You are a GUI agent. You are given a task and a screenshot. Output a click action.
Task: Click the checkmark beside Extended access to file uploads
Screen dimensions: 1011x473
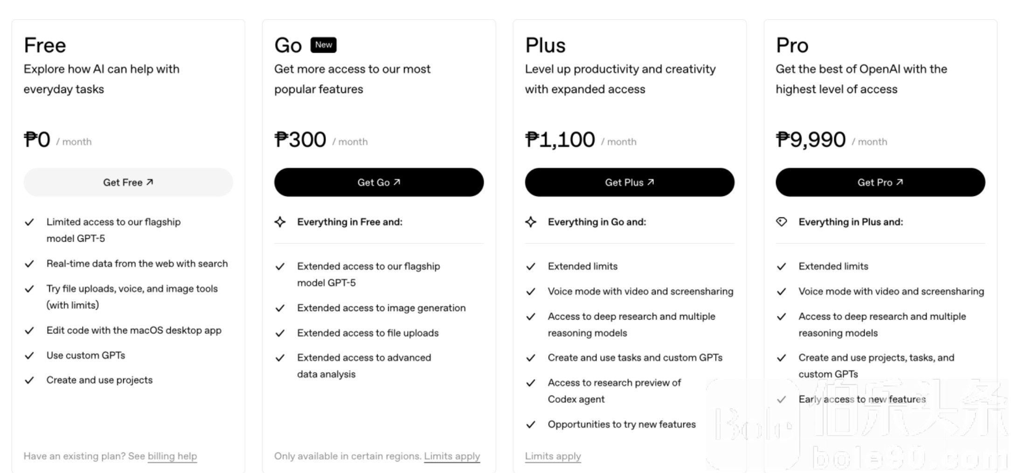(280, 333)
